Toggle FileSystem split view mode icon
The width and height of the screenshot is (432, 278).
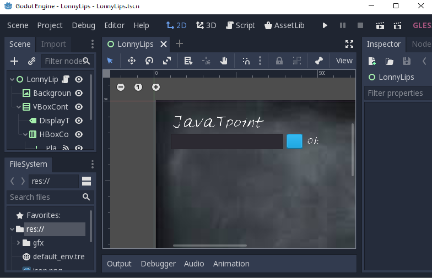coord(87,181)
